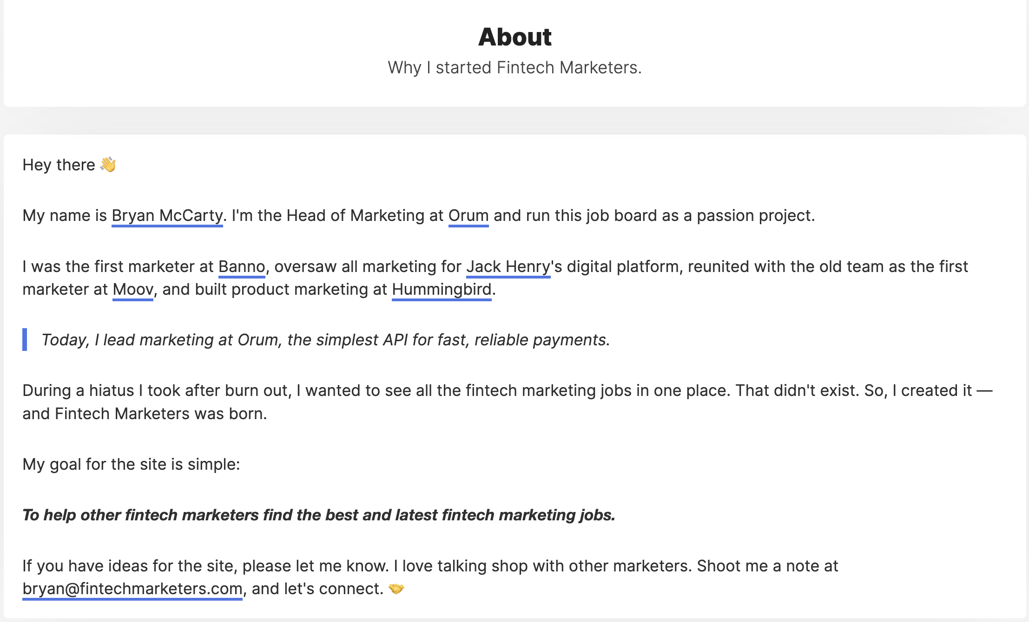The height and width of the screenshot is (622, 1029).
Task: Open the Hummingbird link
Action: pyautogui.click(x=442, y=290)
